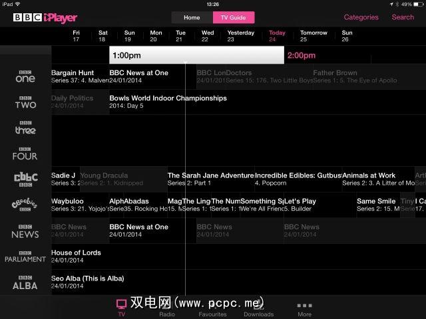Open BBC News at One on BBC One
426x319 pixels.
point(152,76)
